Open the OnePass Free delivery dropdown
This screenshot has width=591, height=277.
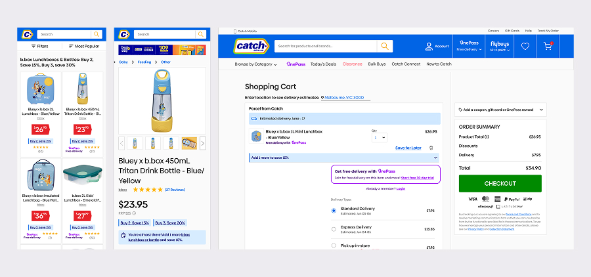click(470, 47)
